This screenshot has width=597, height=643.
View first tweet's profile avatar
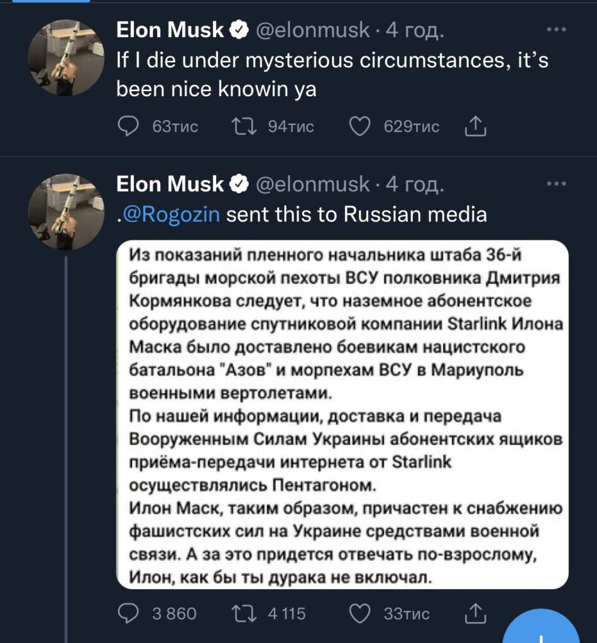pyautogui.click(x=65, y=58)
